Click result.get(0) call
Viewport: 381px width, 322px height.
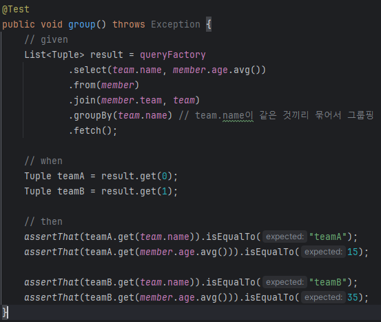pyautogui.click(x=137, y=177)
